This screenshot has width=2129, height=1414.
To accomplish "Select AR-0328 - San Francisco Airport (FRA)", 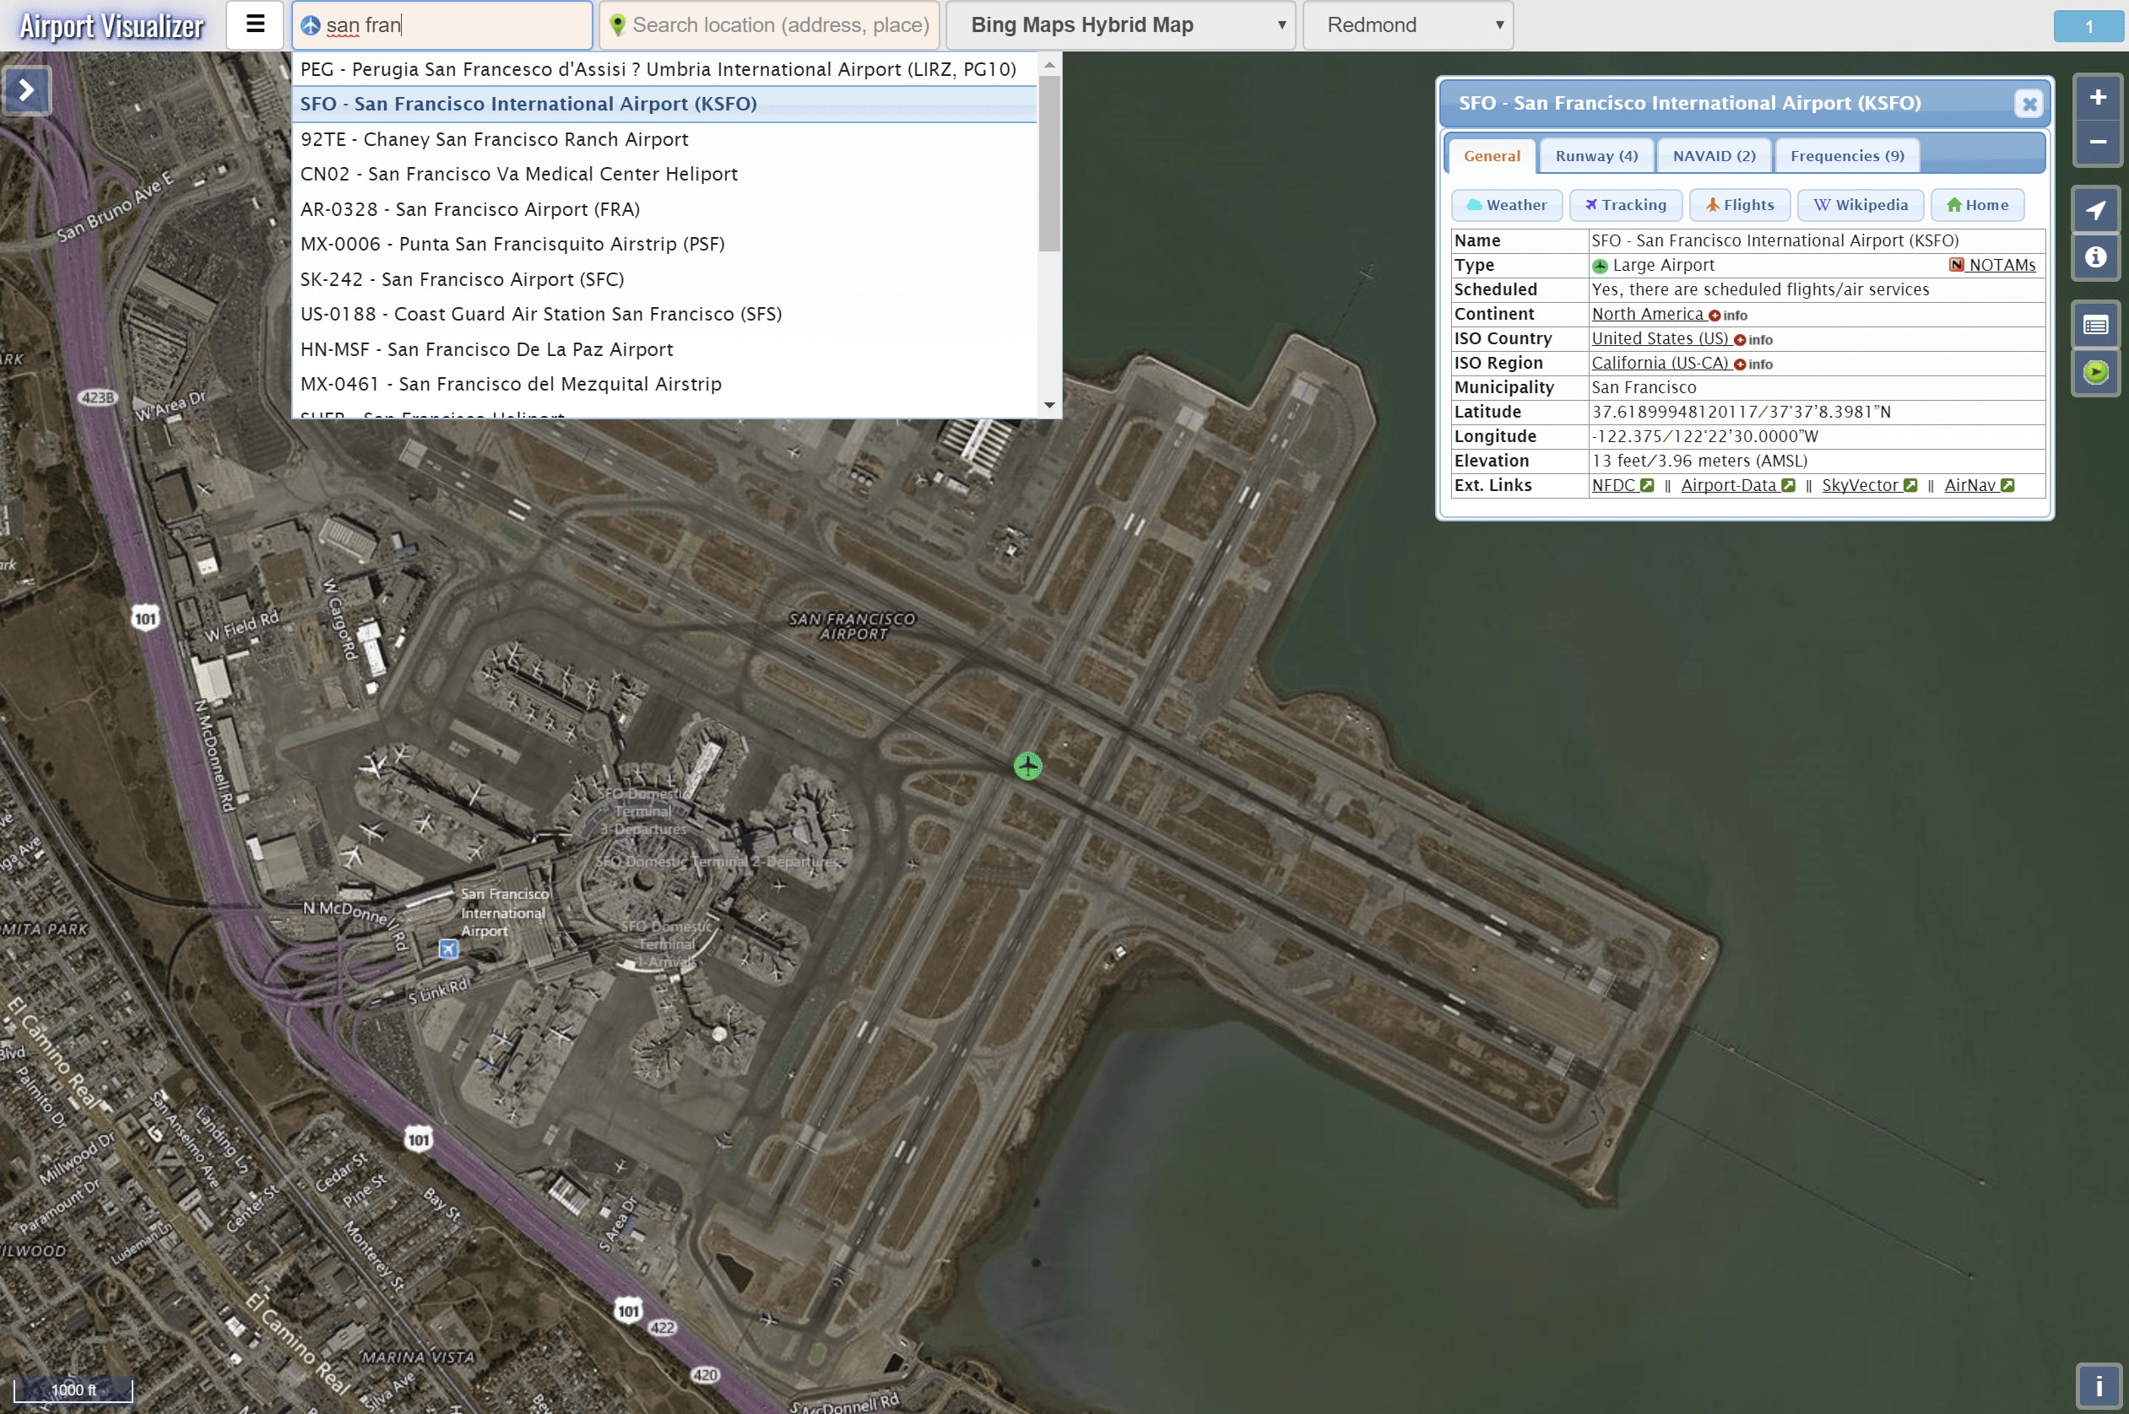I will pyautogui.click(x=664, y=209).
